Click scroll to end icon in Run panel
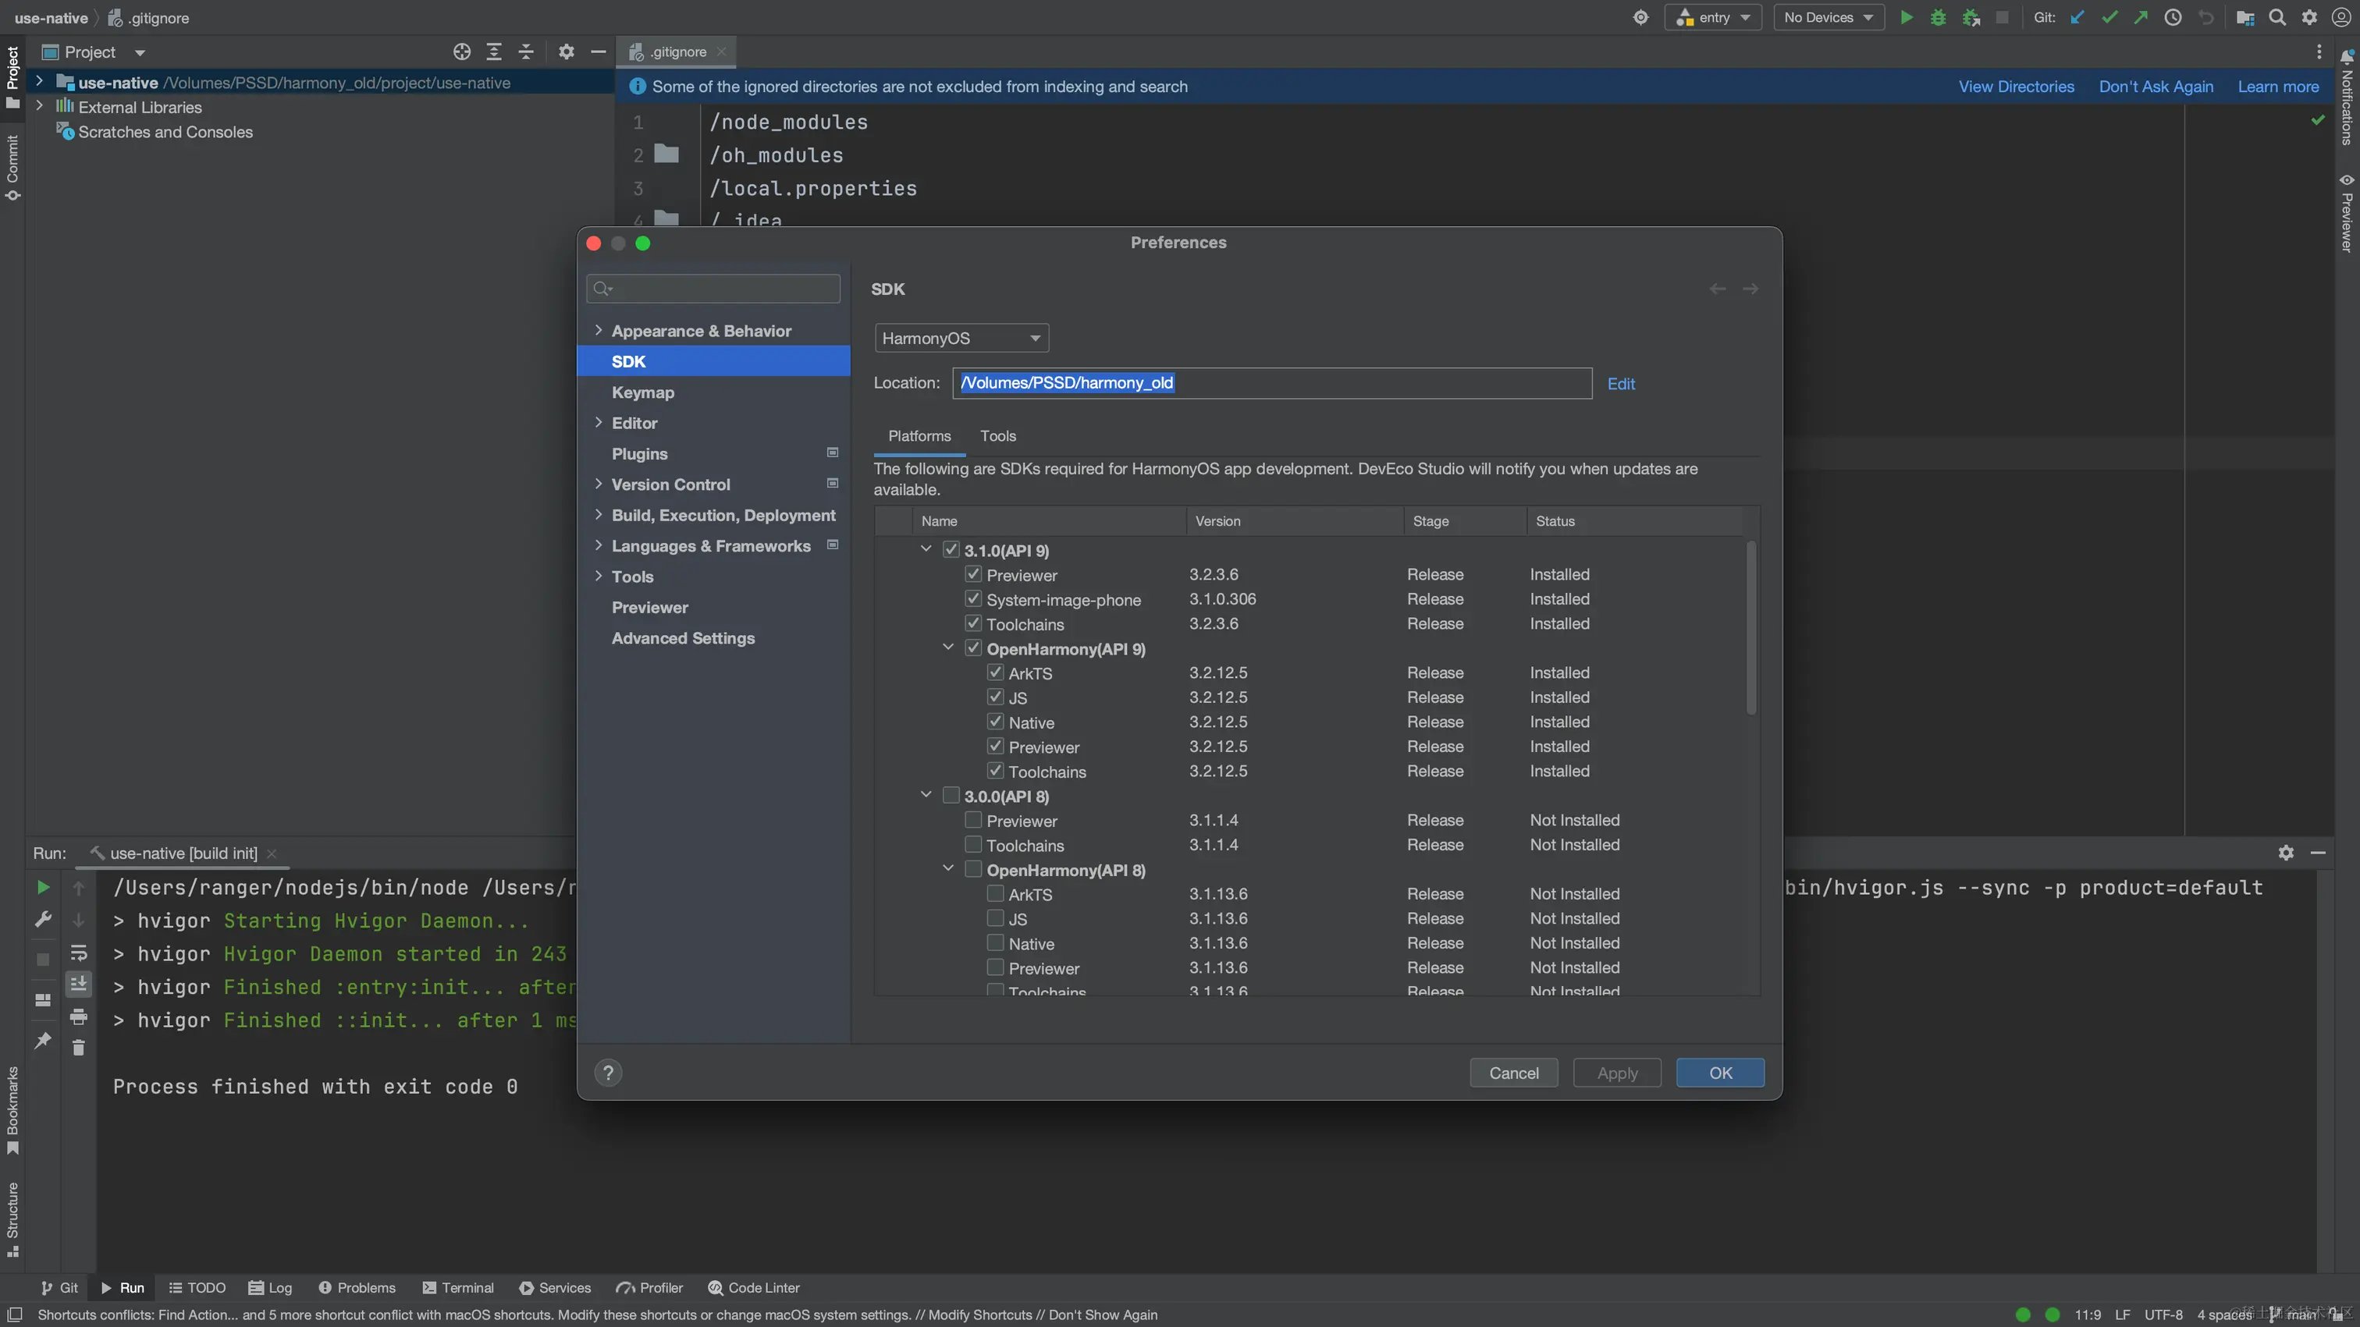Viewport: 2360px width, 1327px height. tap(79, 984)
